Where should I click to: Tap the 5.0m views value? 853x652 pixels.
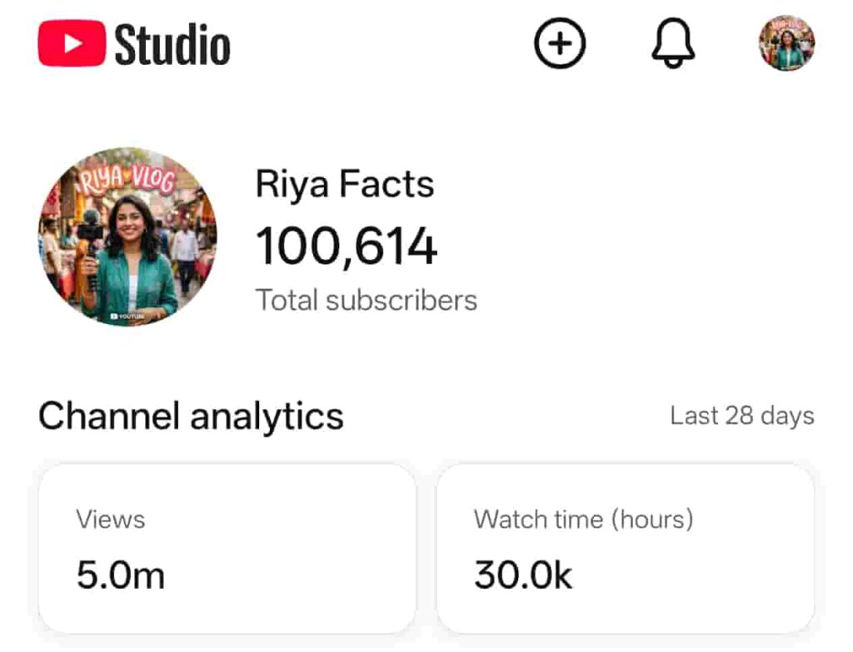(121, 575)
